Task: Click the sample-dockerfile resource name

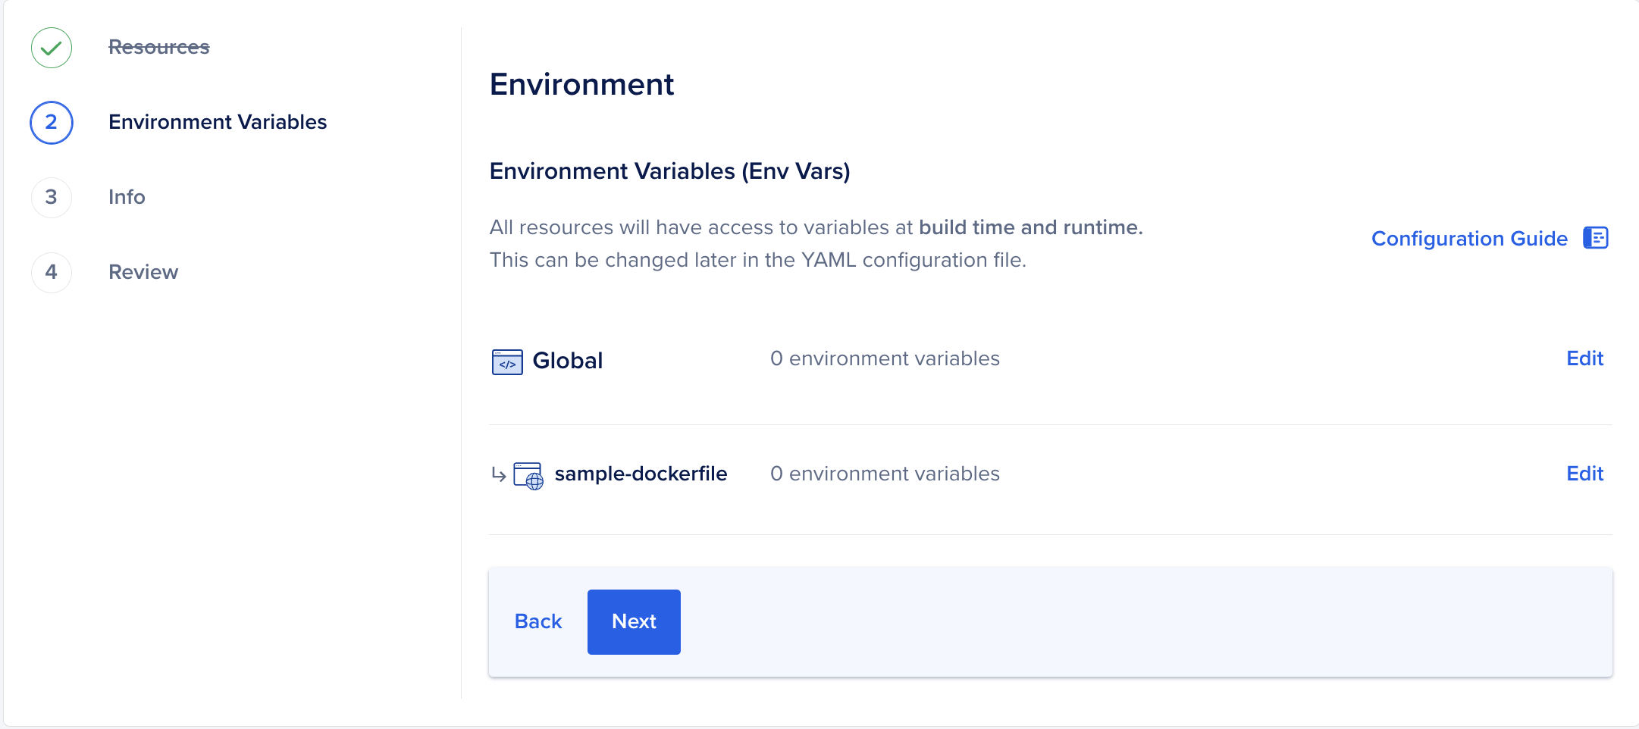Action: click(641, 474)
